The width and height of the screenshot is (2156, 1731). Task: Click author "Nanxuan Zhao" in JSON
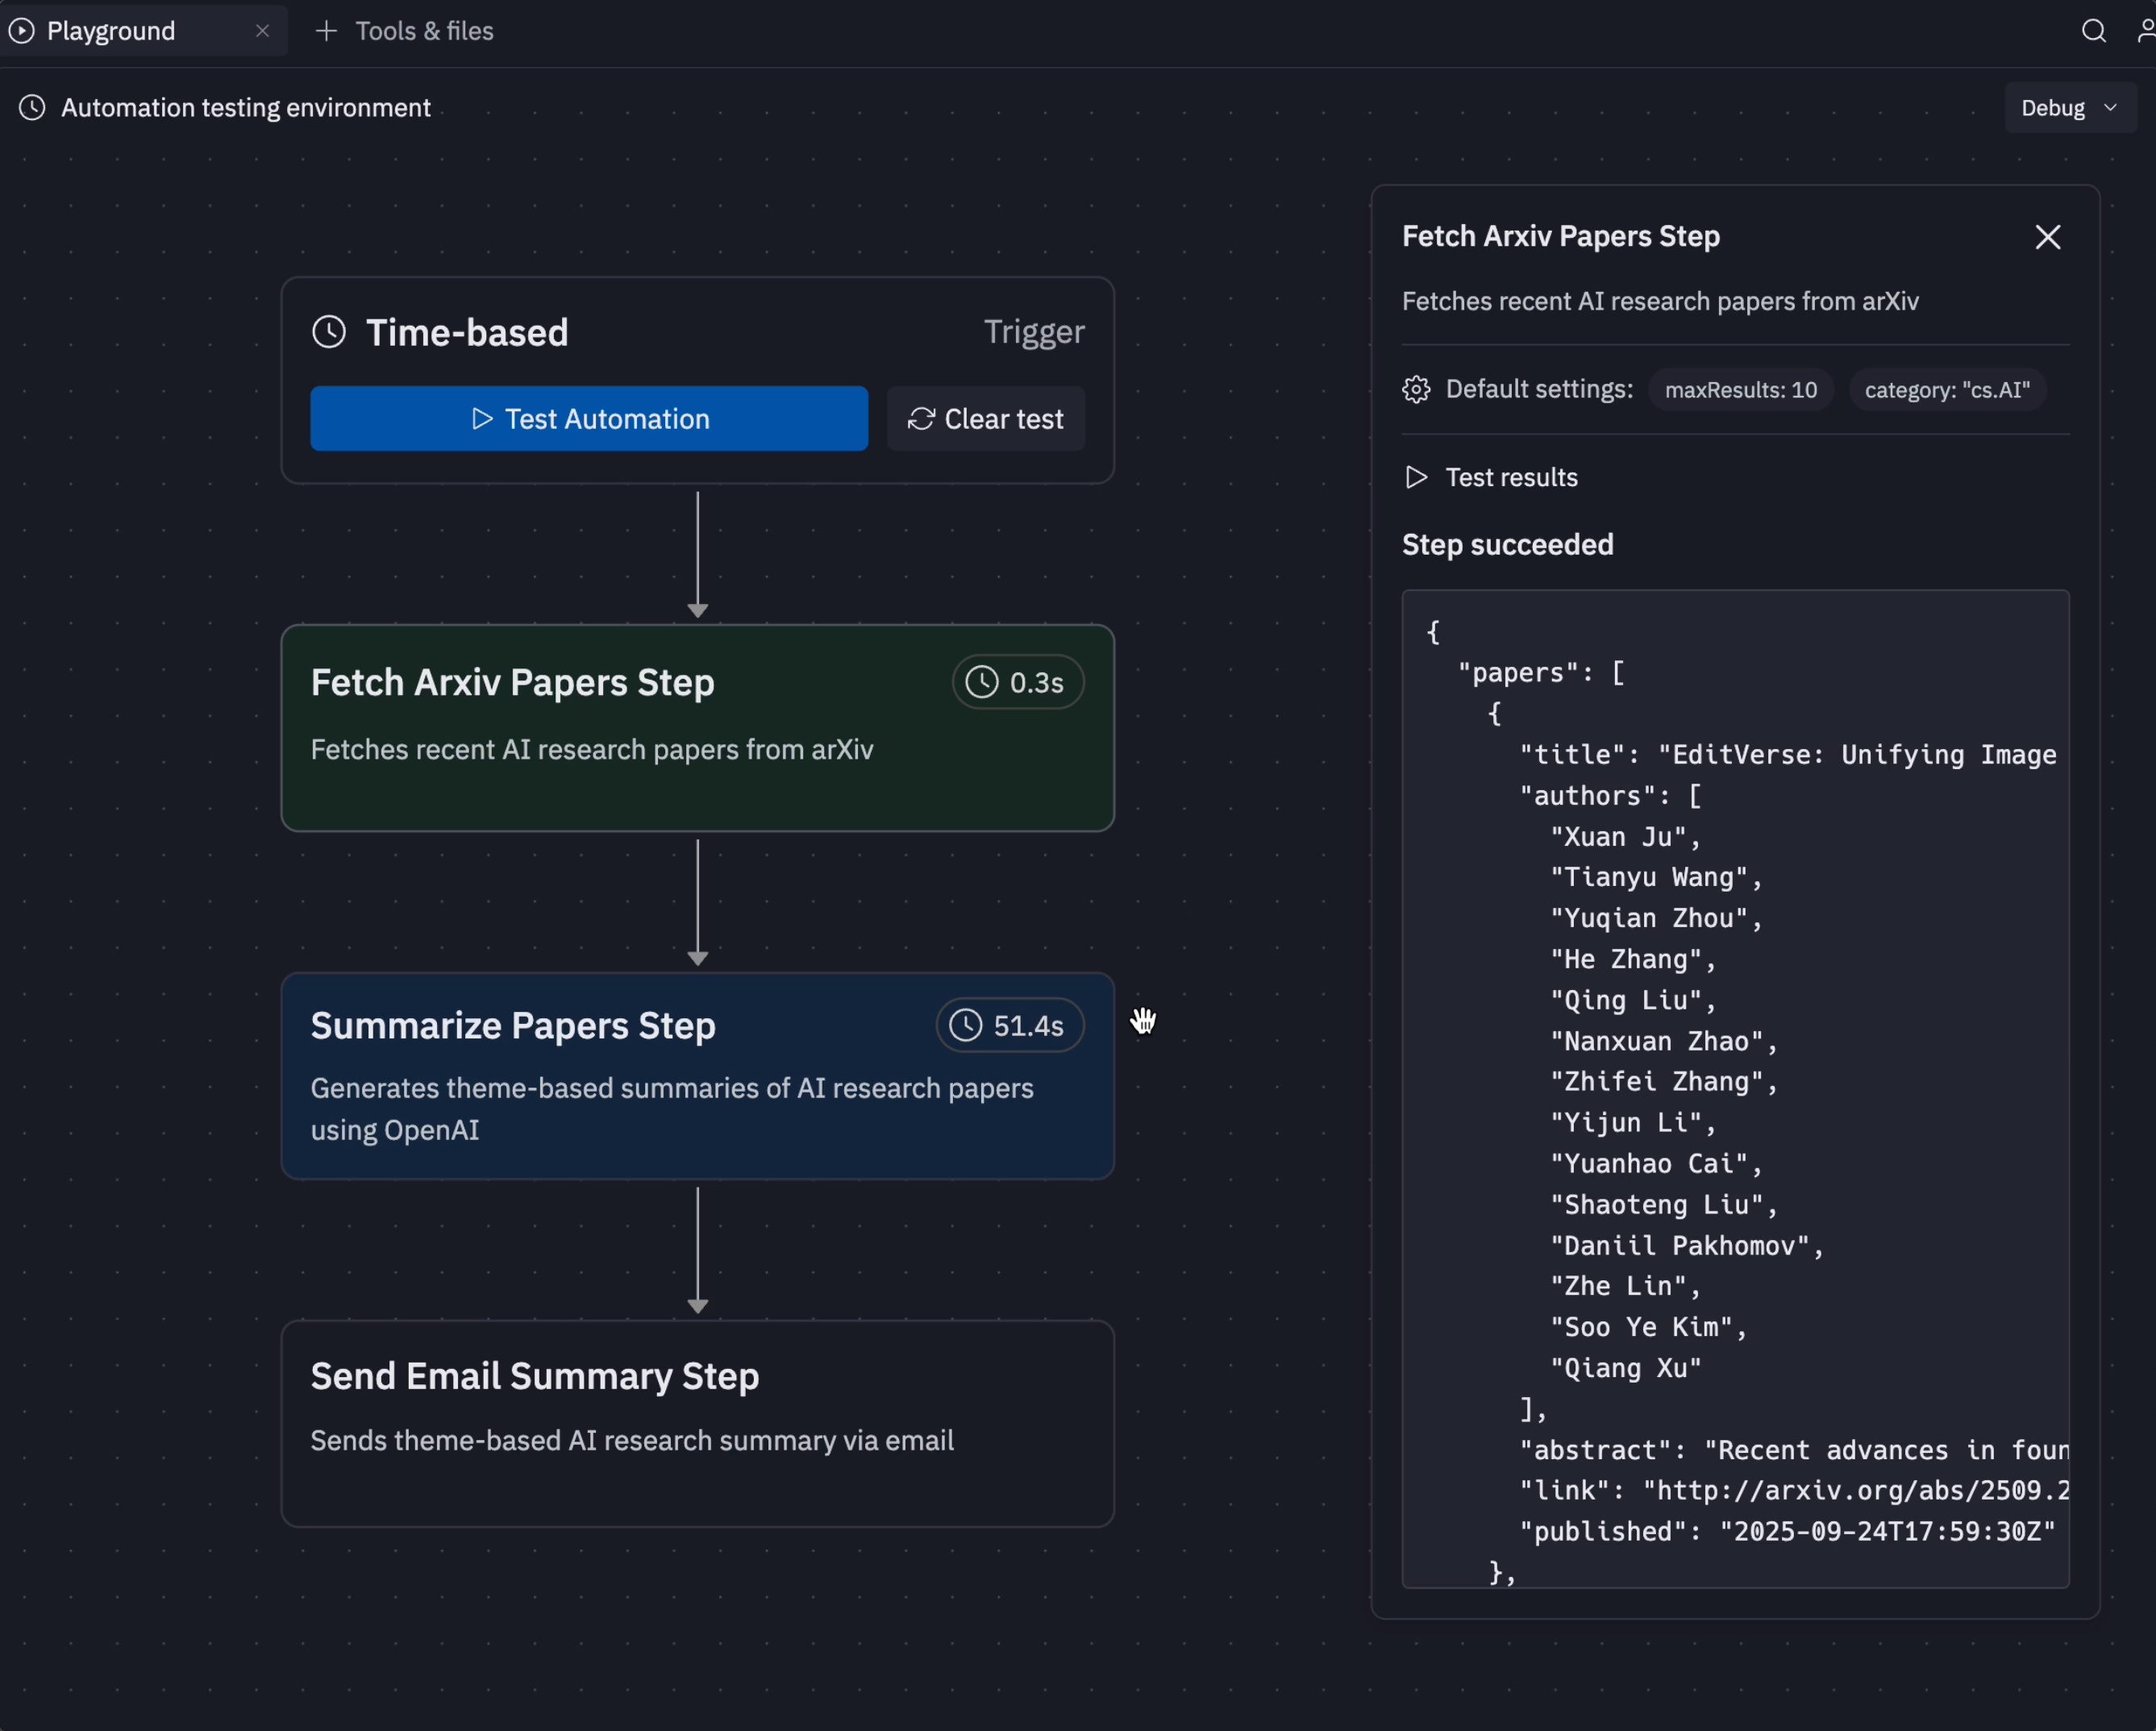(1664, 1042)
